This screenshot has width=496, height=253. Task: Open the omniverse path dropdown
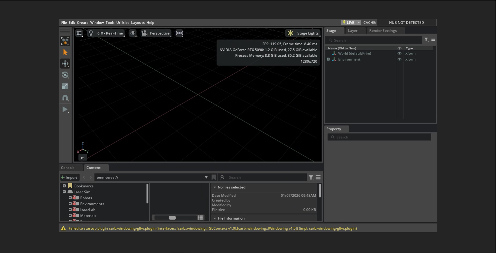point(206,177)
